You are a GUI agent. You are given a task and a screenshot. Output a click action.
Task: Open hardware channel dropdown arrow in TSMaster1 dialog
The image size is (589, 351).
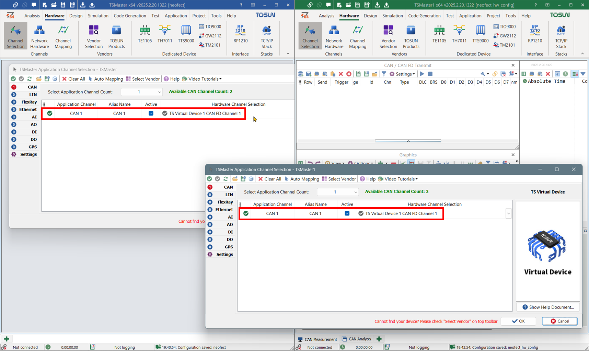coord(508,213)
